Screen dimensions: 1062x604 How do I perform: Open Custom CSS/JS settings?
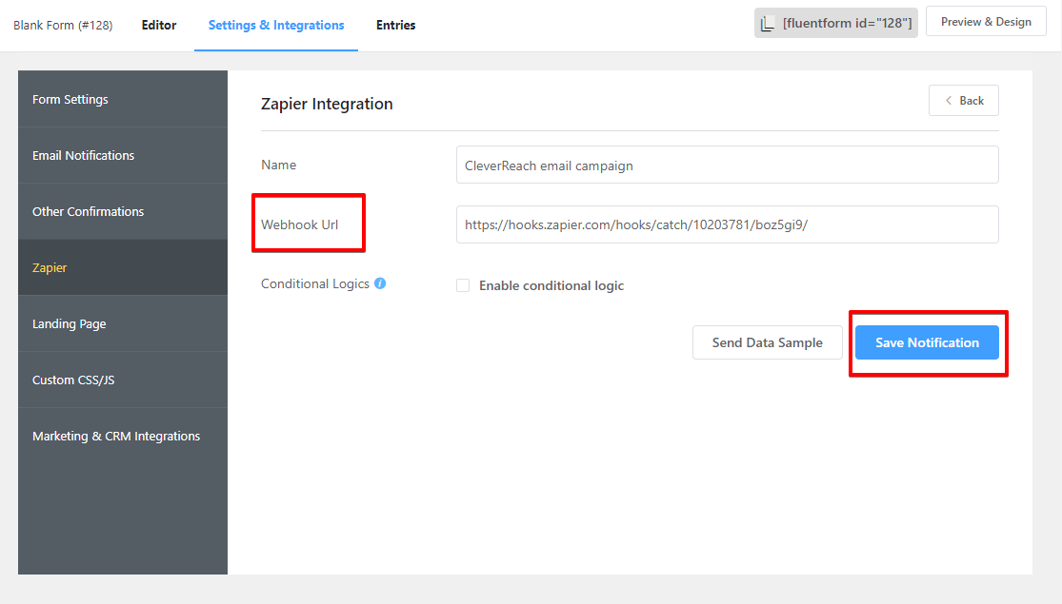(123, 380)
